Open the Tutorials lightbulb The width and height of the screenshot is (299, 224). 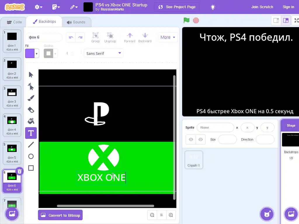tap(213, 7)
